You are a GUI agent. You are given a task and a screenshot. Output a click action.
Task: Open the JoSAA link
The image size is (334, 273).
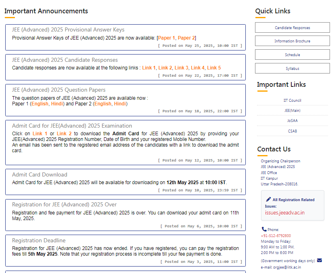click(292, 121)
